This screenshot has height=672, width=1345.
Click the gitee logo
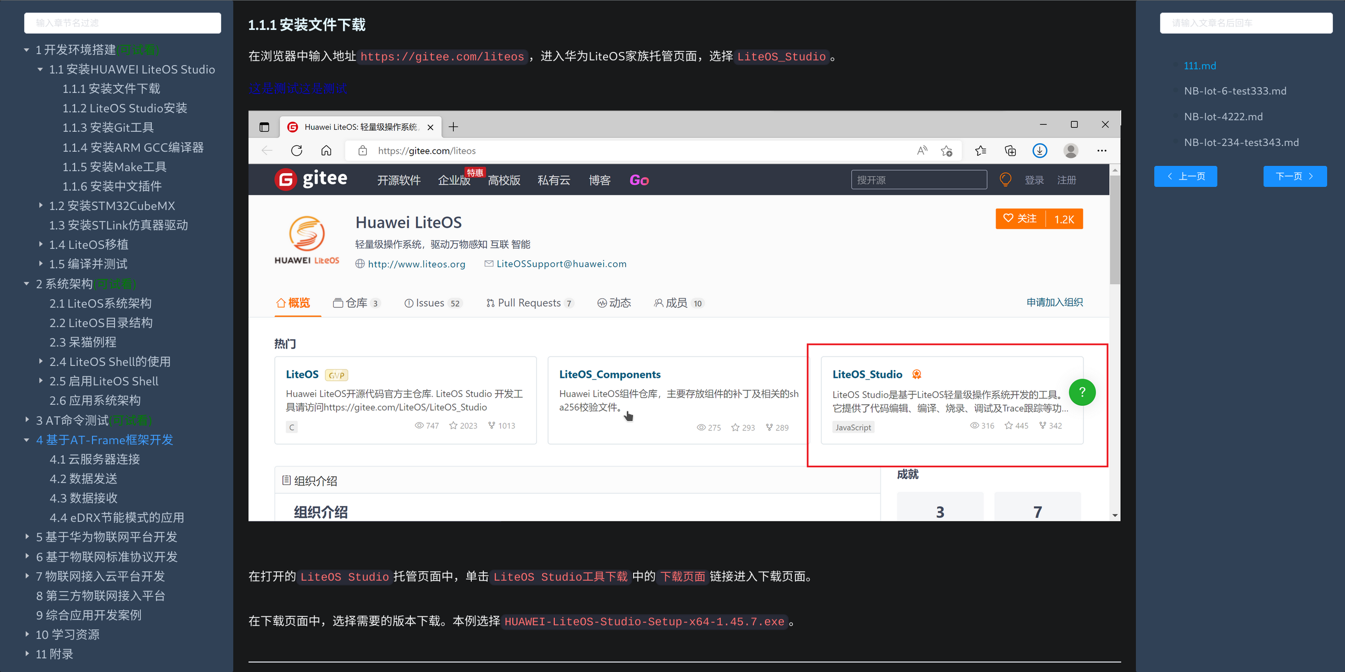pyautogui.click(x=311, y=180)
